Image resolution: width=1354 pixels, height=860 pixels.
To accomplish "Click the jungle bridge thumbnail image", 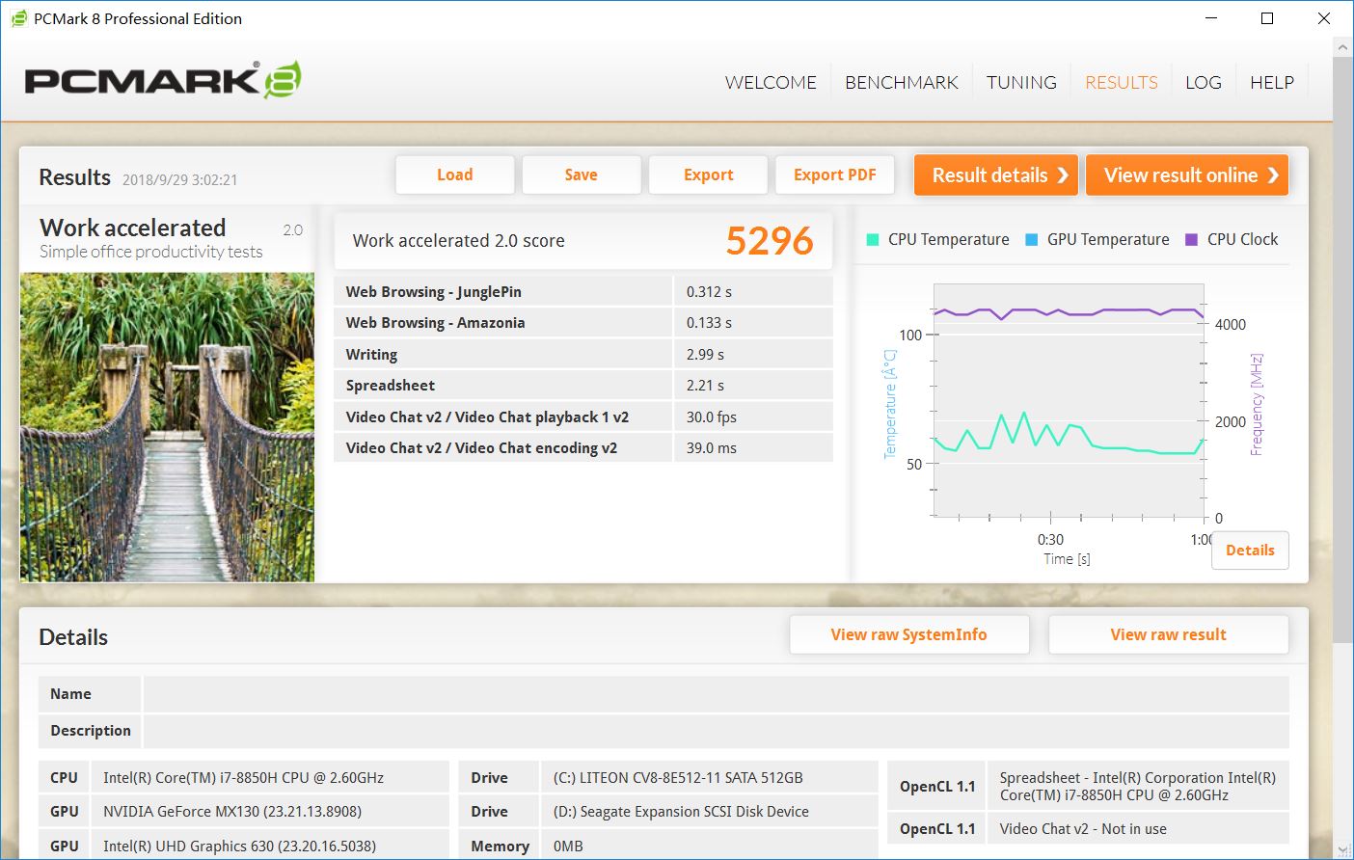I will 168,427.
